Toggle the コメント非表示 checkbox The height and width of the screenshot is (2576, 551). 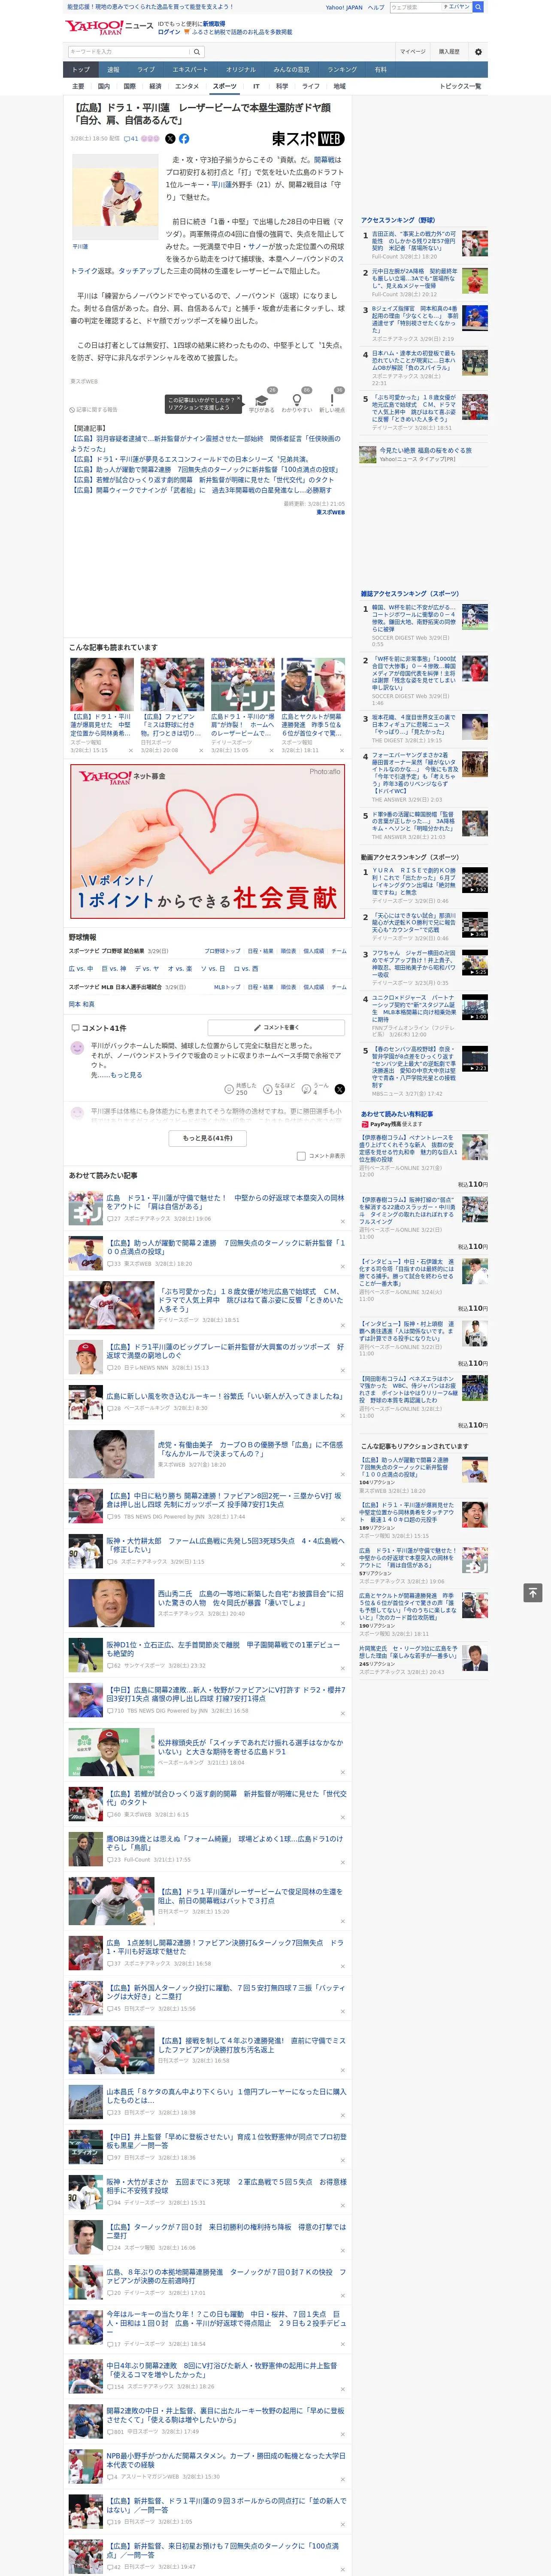coord(301,1156)
